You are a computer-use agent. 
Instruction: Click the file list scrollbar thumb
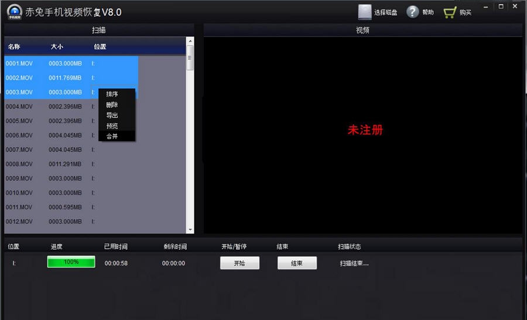(190, 58)
